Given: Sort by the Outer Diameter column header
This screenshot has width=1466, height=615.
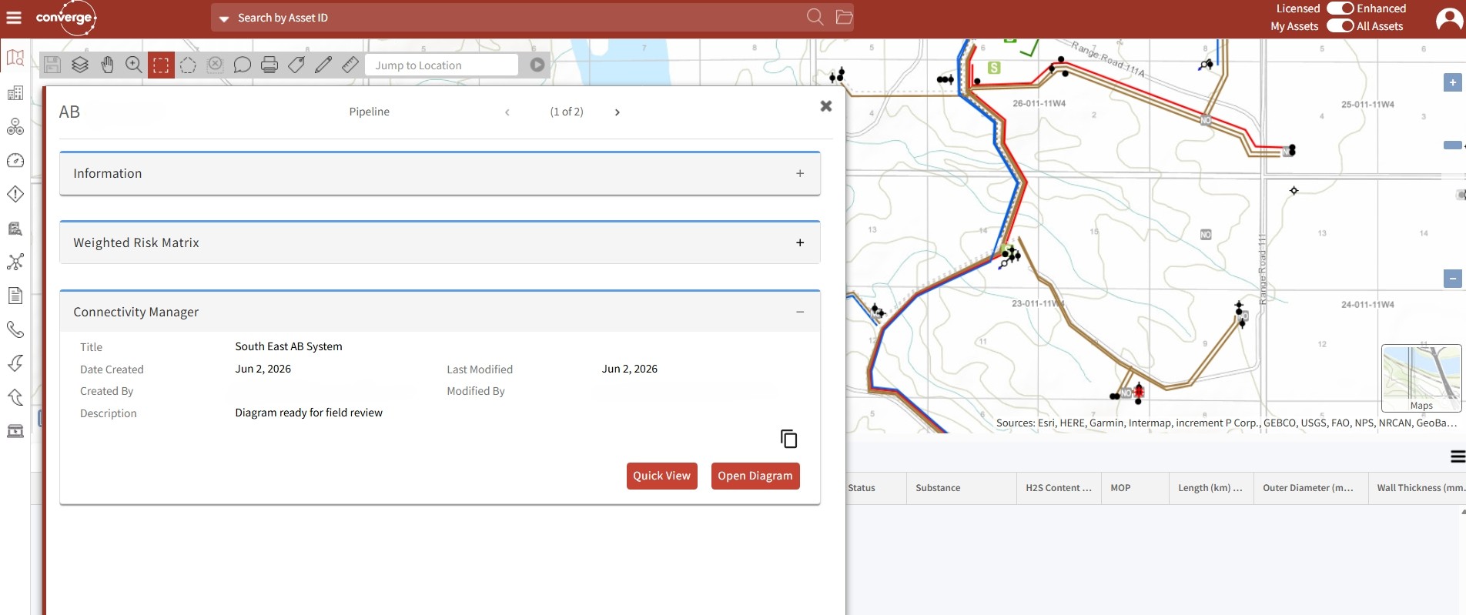Looking at the screenshot, I should coord(1310,488).
